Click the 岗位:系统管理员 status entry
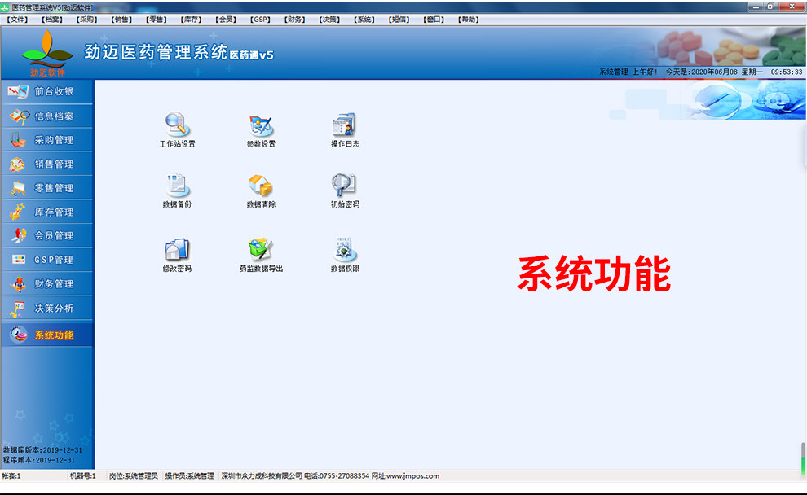Image resolution: width=807 pixels, height=495 pixels. tap(134, 476)
